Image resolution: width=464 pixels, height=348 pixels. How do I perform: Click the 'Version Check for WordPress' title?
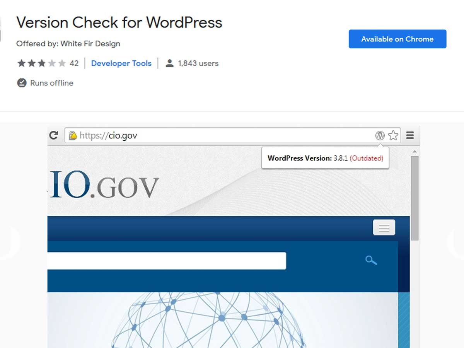pyautogui.click(x=119, y=23)
